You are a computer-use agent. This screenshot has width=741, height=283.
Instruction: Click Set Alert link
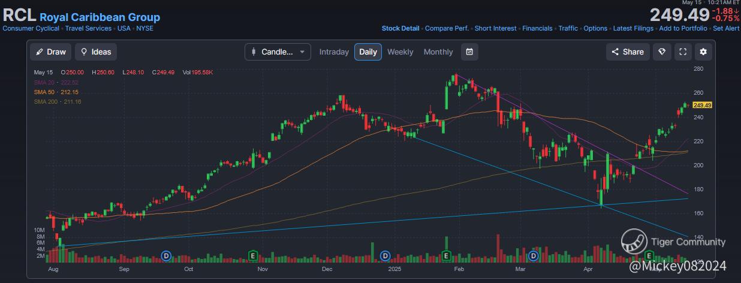point(726,28)
